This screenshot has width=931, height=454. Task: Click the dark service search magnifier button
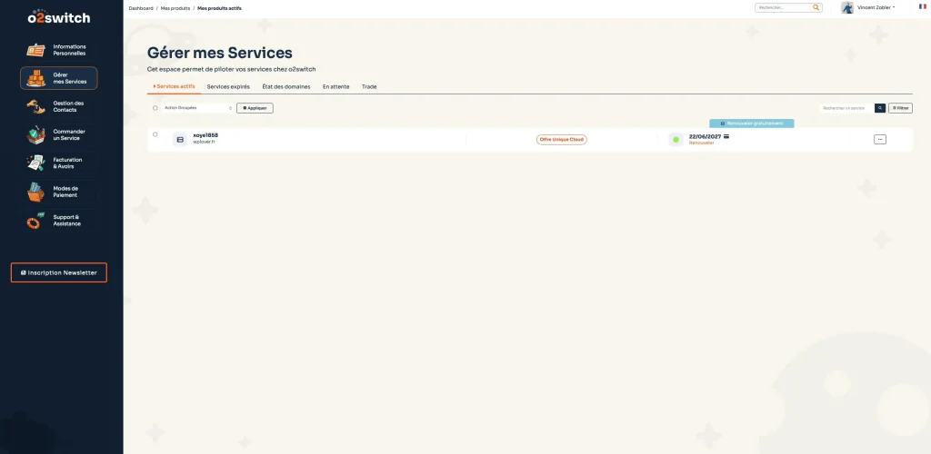(880, 108)
